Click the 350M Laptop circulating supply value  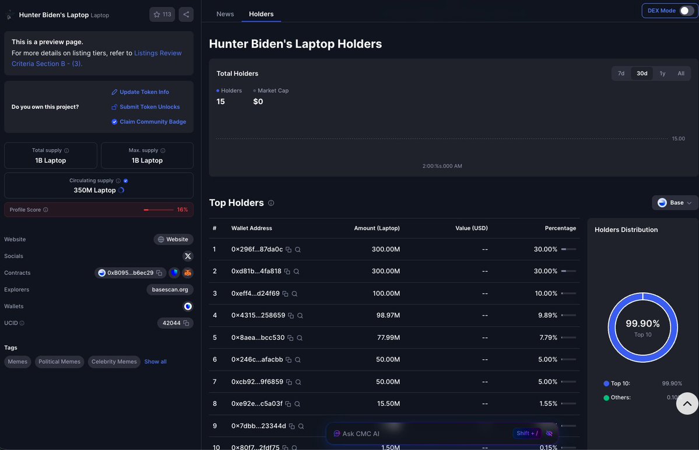point(94,190)
